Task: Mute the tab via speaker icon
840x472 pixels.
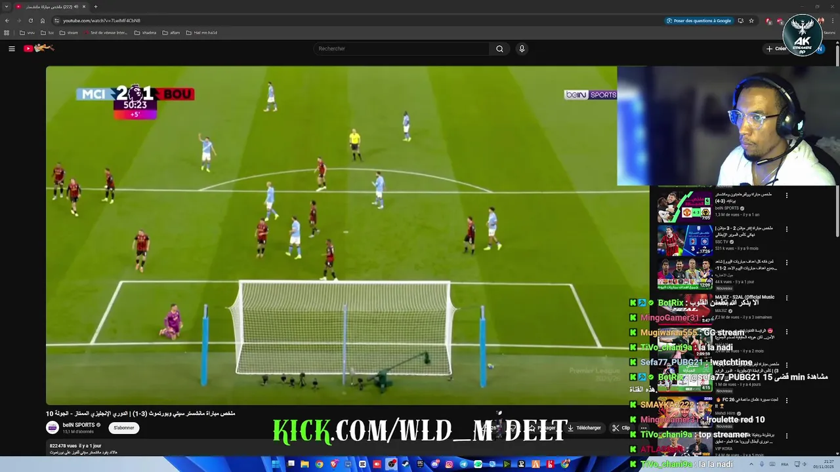Action: [76, 7]
